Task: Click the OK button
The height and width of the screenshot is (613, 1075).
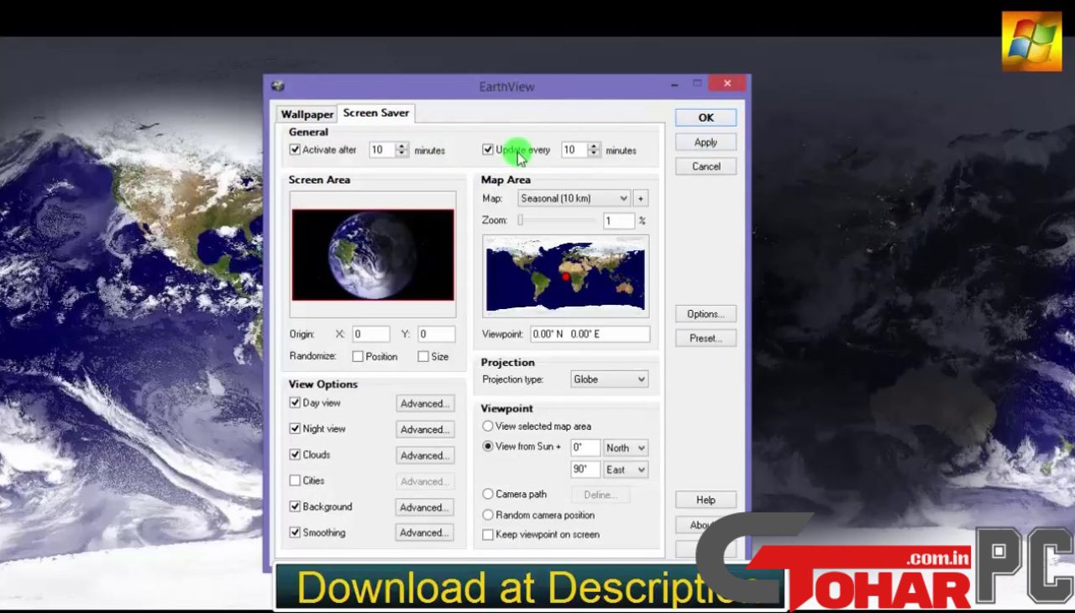Action: [x=705, y=118]
